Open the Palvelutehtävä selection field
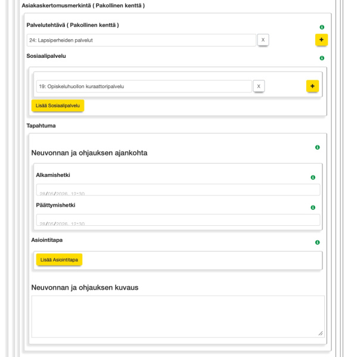348x357 pixels. click(141, 41)
